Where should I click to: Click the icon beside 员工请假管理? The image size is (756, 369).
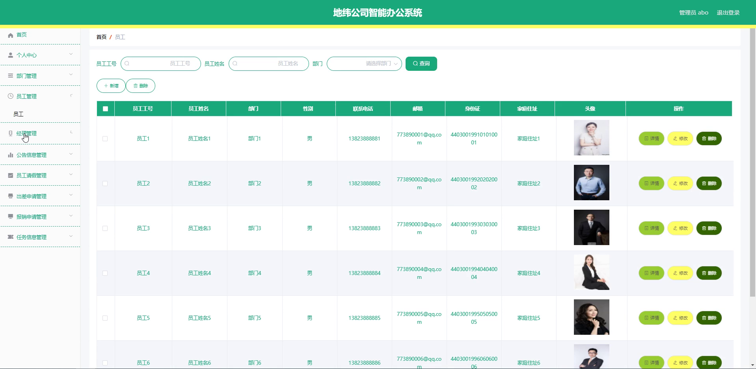(11, 175)
